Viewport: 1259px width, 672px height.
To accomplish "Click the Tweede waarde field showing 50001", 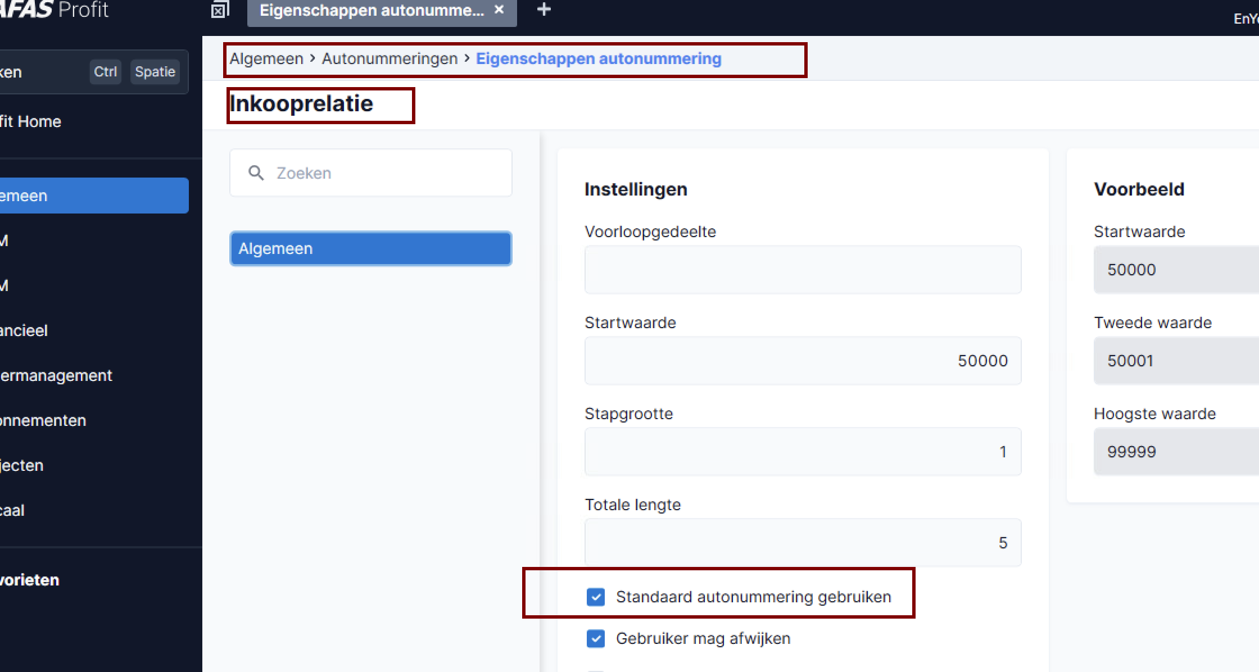I will pos(1176,361).
